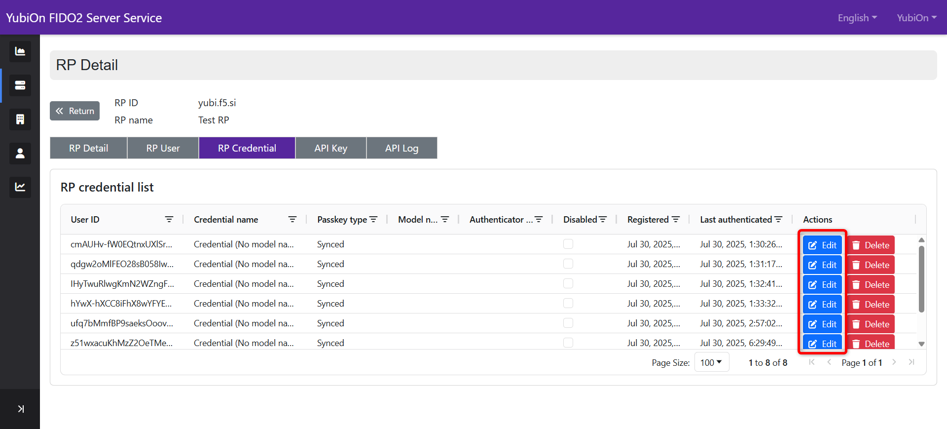Open the English language dropdown
The image size is (947, 429).
pos(857,18)
